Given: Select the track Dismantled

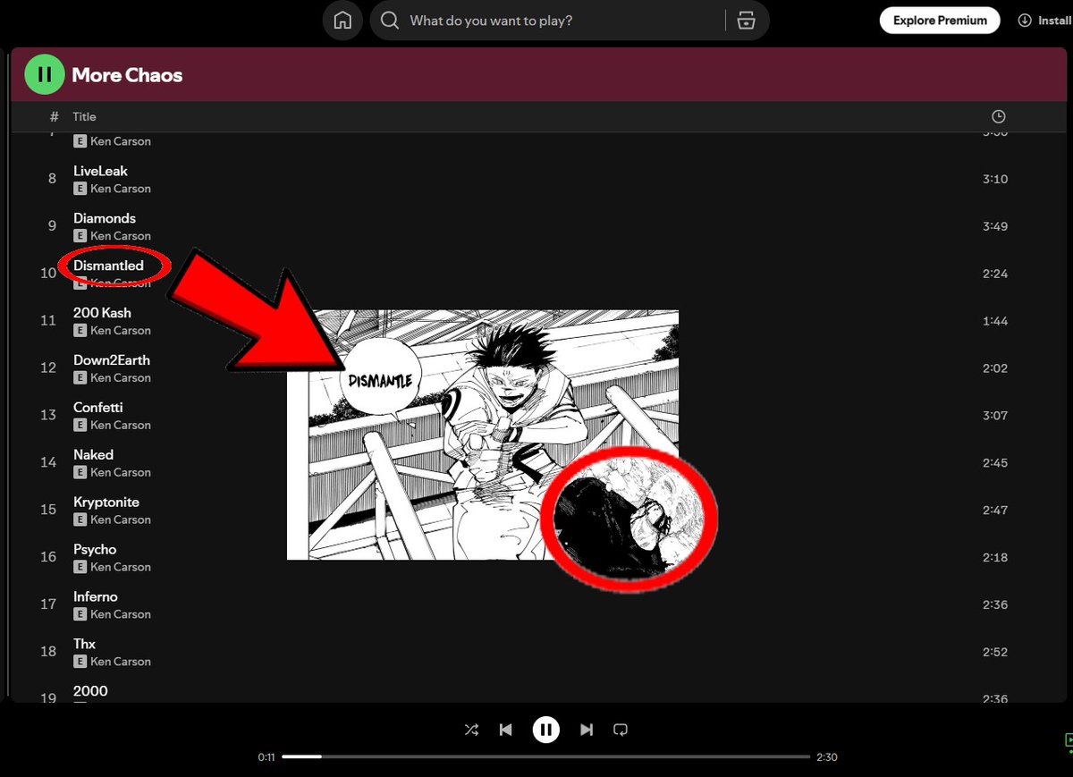Looking at the screenshot, I should coord(108,266).
